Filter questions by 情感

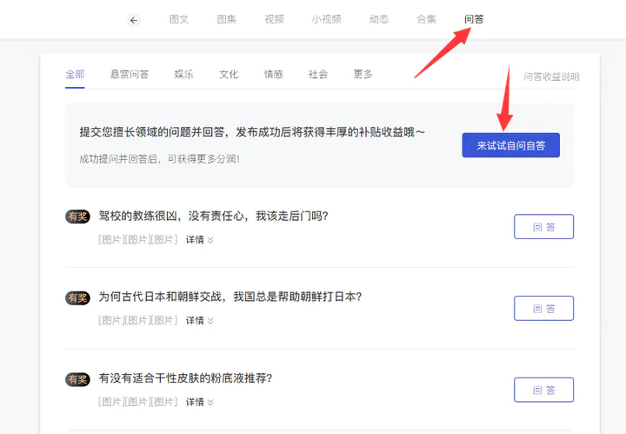273,74
